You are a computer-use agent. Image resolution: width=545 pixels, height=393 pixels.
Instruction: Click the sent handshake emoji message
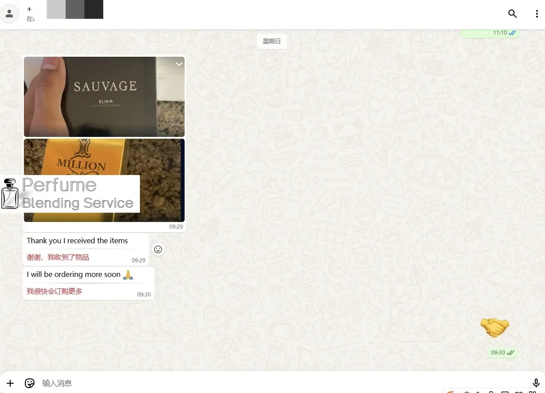click(495, 328)
